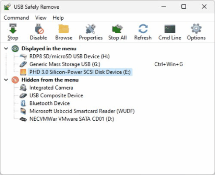Click the RDP8 SD/microSD card reader icon
This screenshot has width=215, height=175.
23,56
